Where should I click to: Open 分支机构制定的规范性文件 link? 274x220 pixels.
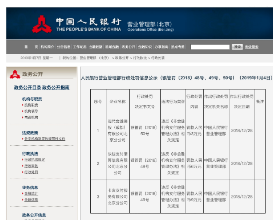pyautogui.click(x=45, y=139)
